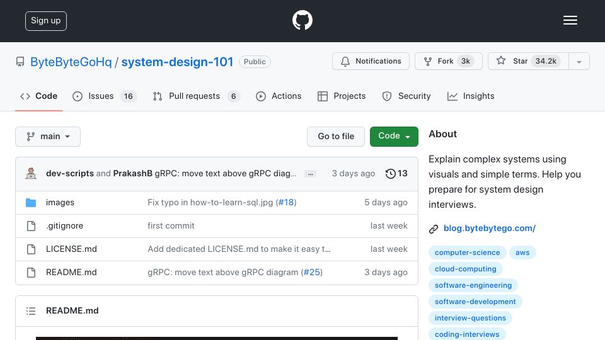Click the Pull requests count badge 6
605x340 pixels.
pyautogui.click(x=233, y=96)
